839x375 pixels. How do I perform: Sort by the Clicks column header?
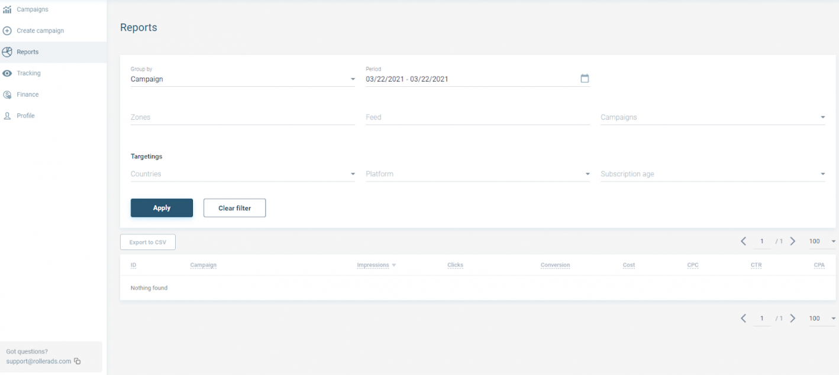(x=455, y=265)
